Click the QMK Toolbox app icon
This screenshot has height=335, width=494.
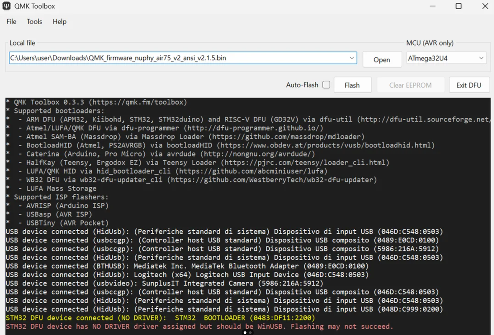6,6
